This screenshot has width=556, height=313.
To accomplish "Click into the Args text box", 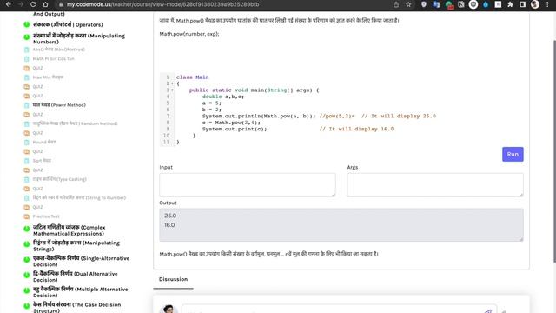I will 435,185.
